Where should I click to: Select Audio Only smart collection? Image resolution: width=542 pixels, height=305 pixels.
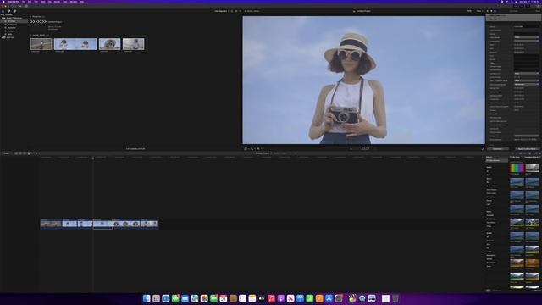(x=12, y=25)
